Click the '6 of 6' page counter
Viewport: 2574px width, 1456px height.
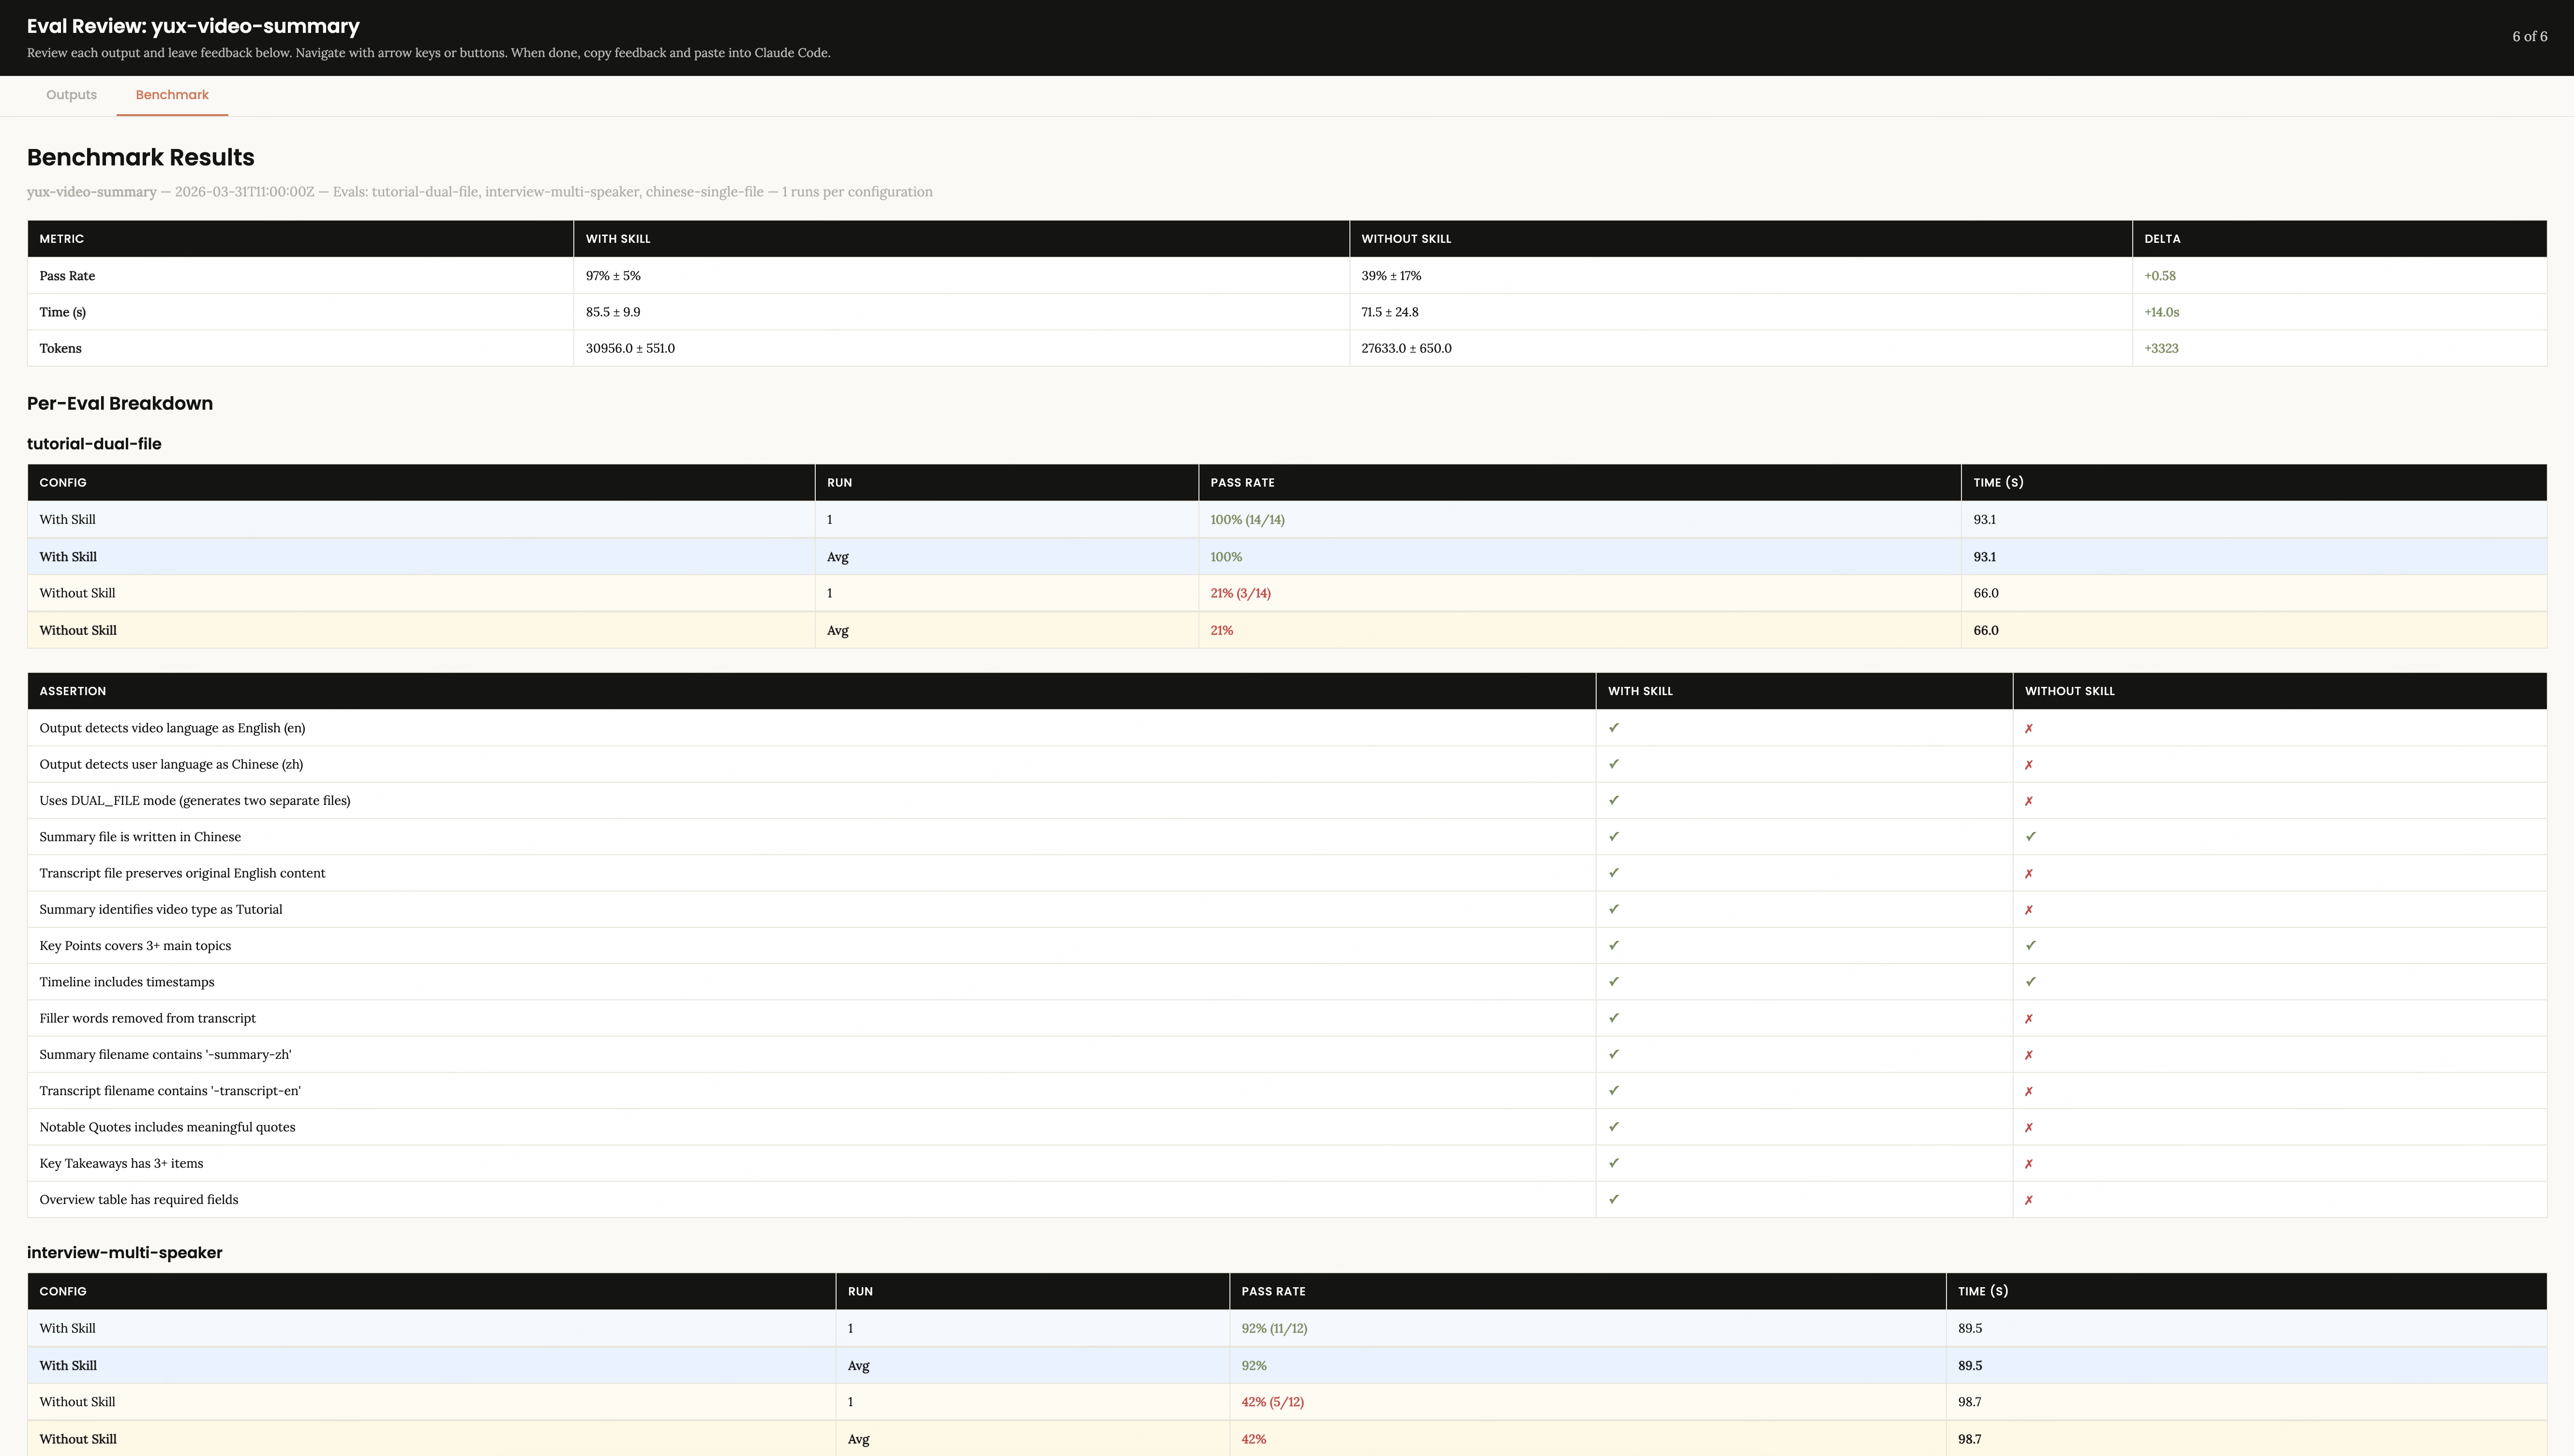(2531, 36)
